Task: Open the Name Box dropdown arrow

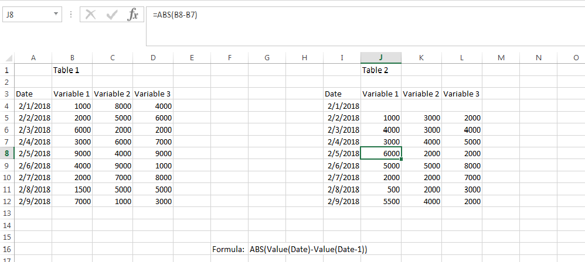Action: pos(56,14)
